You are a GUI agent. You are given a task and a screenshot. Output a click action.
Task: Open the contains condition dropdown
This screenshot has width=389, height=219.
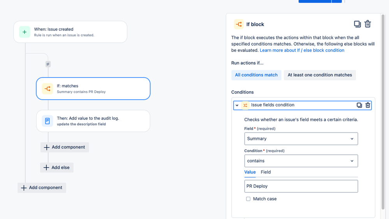[x=301, y=161]
